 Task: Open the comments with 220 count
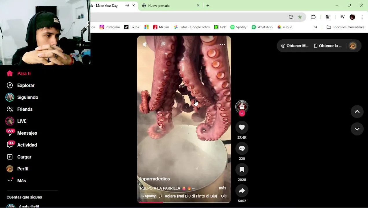pos(242,148)
